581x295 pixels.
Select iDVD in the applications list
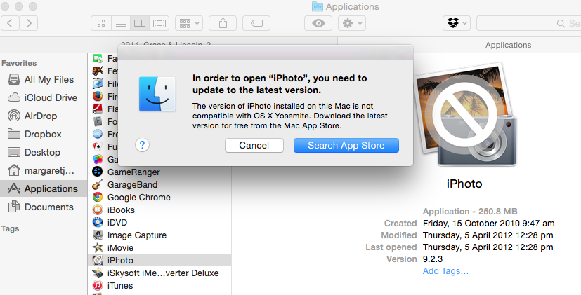tap(159, 223)
